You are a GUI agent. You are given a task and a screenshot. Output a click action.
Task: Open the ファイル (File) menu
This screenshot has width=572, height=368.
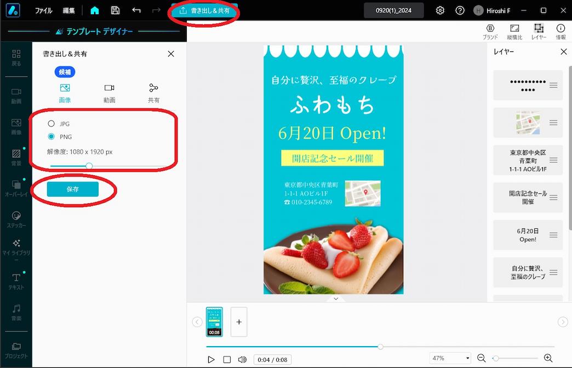pos(43,10)
